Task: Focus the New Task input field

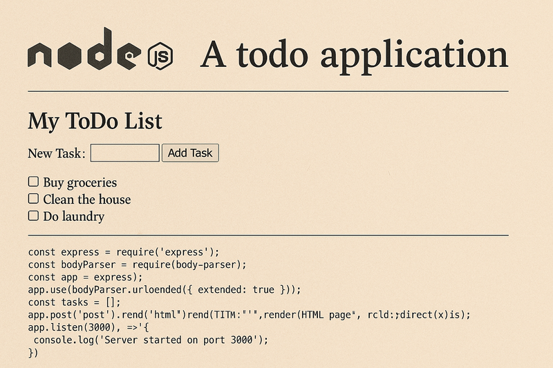Action: [125, 153]
